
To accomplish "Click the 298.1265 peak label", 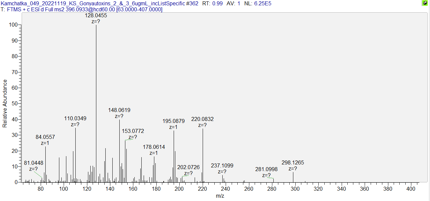I will 293,163.
